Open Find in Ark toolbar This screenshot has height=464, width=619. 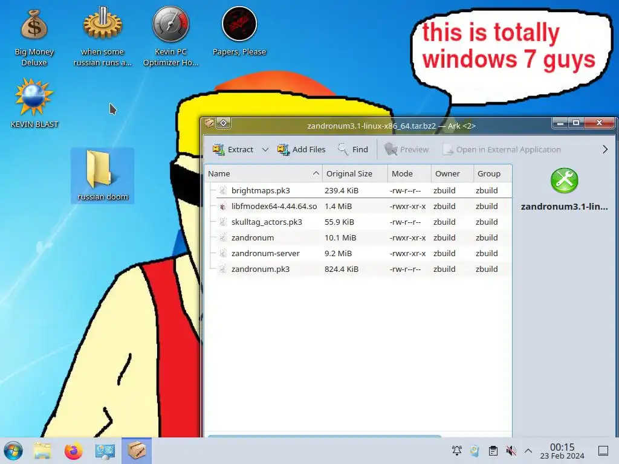pos(353,150)
